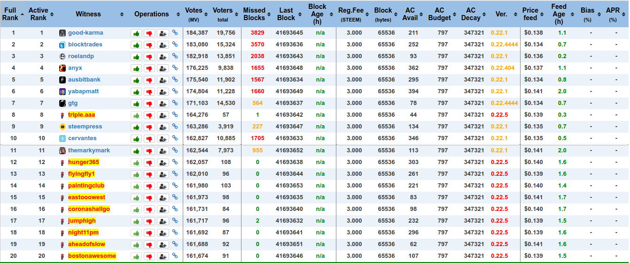The image size is (630, 263).
Task: Sort by the Ver. column
Action: [x=504, y=14]
